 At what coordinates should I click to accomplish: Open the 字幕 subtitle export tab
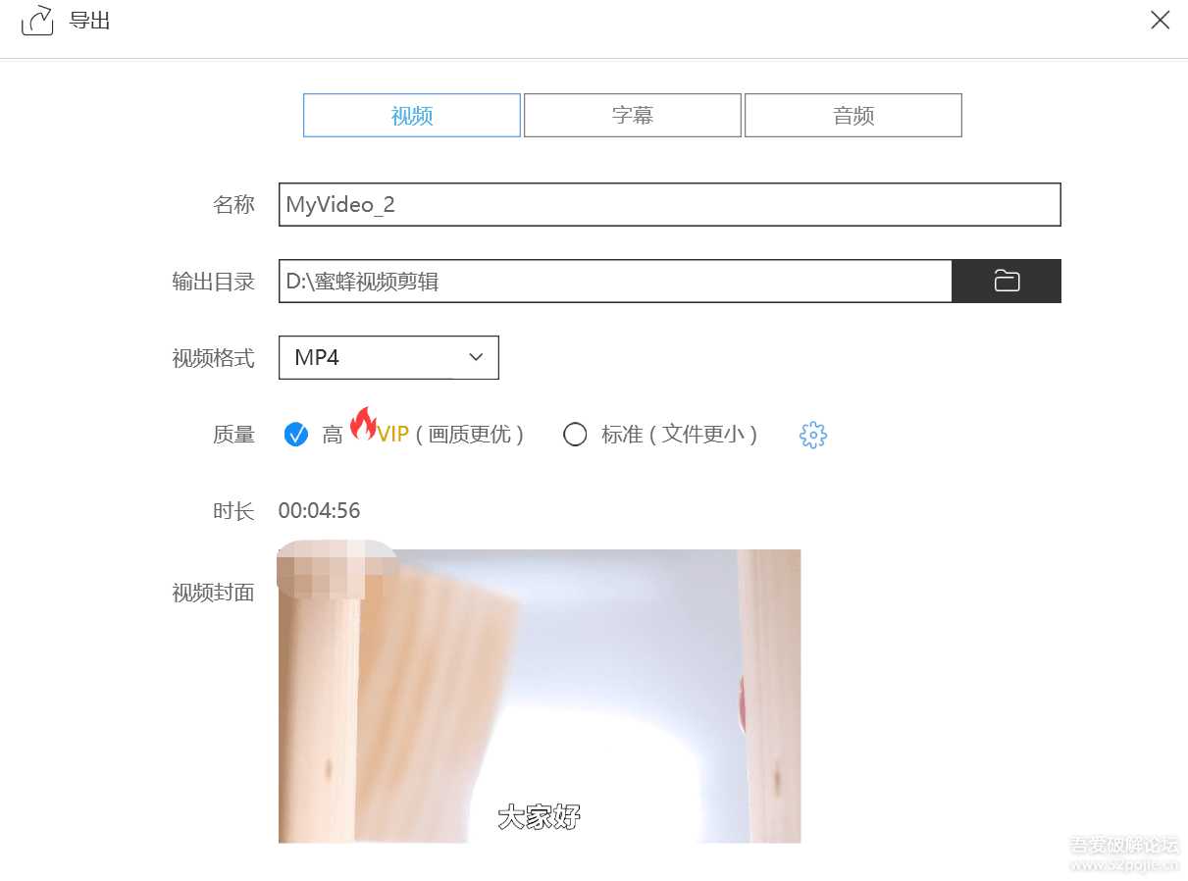pos(633,116)
